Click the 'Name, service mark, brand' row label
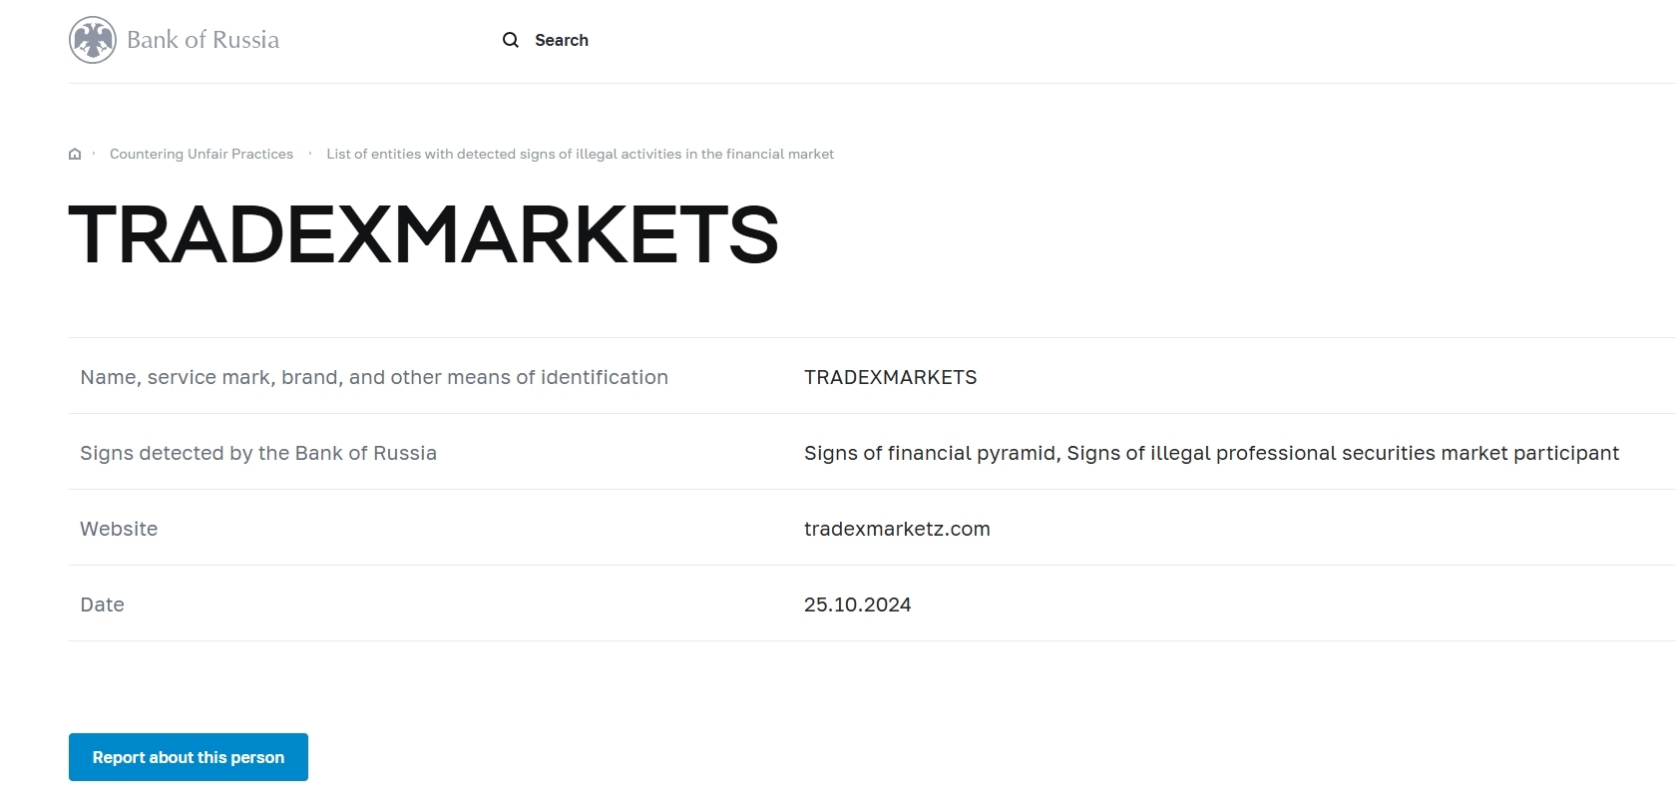This screenshot has height=804, width=1676. coord(374,377)
